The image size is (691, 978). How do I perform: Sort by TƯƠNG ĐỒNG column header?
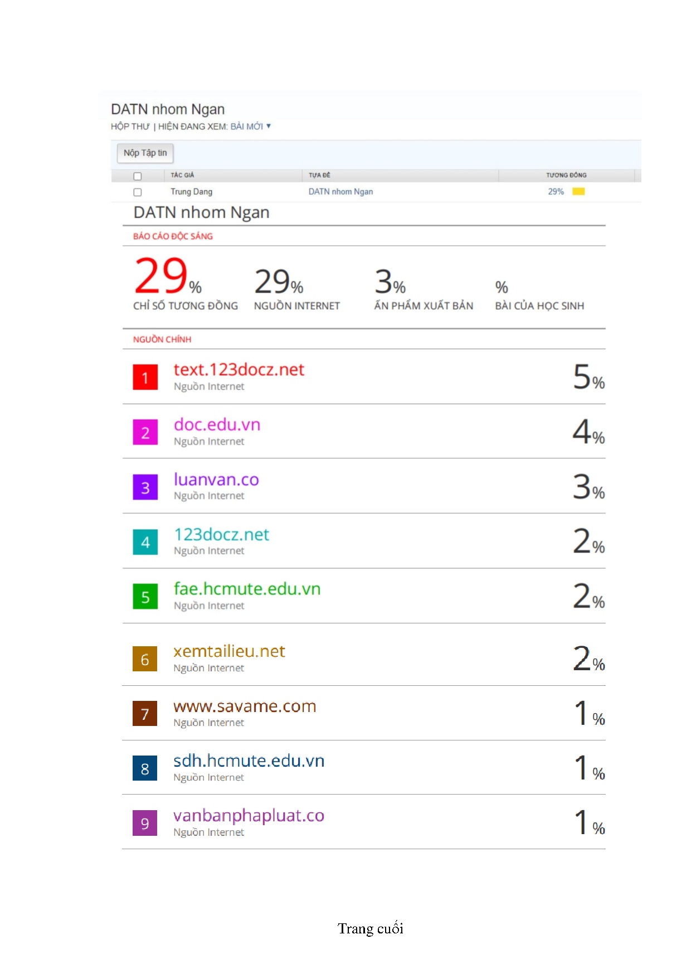coord(566,175)
